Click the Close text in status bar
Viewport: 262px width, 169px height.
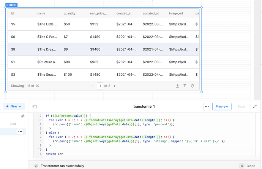click(251, 166)
